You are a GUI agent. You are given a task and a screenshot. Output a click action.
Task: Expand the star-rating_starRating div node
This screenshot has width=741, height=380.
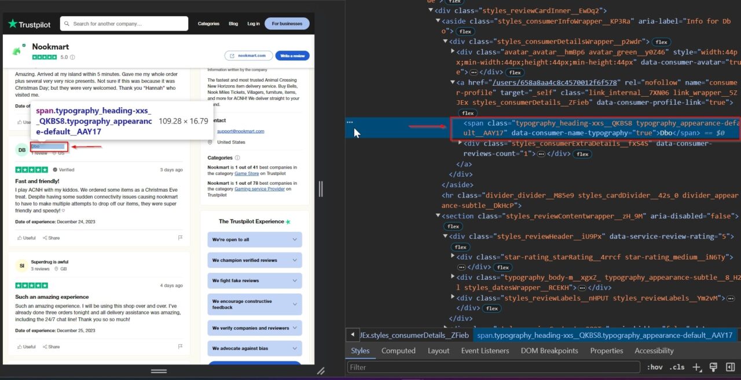pos(453,257)
